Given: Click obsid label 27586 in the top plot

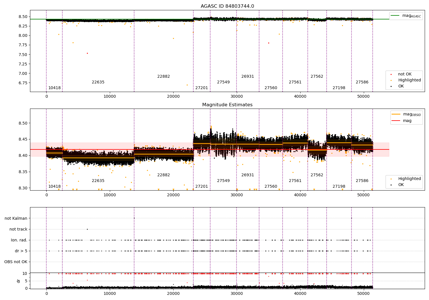Looking at the screenshot, I should pyautogui.click(x=362, y=82).
